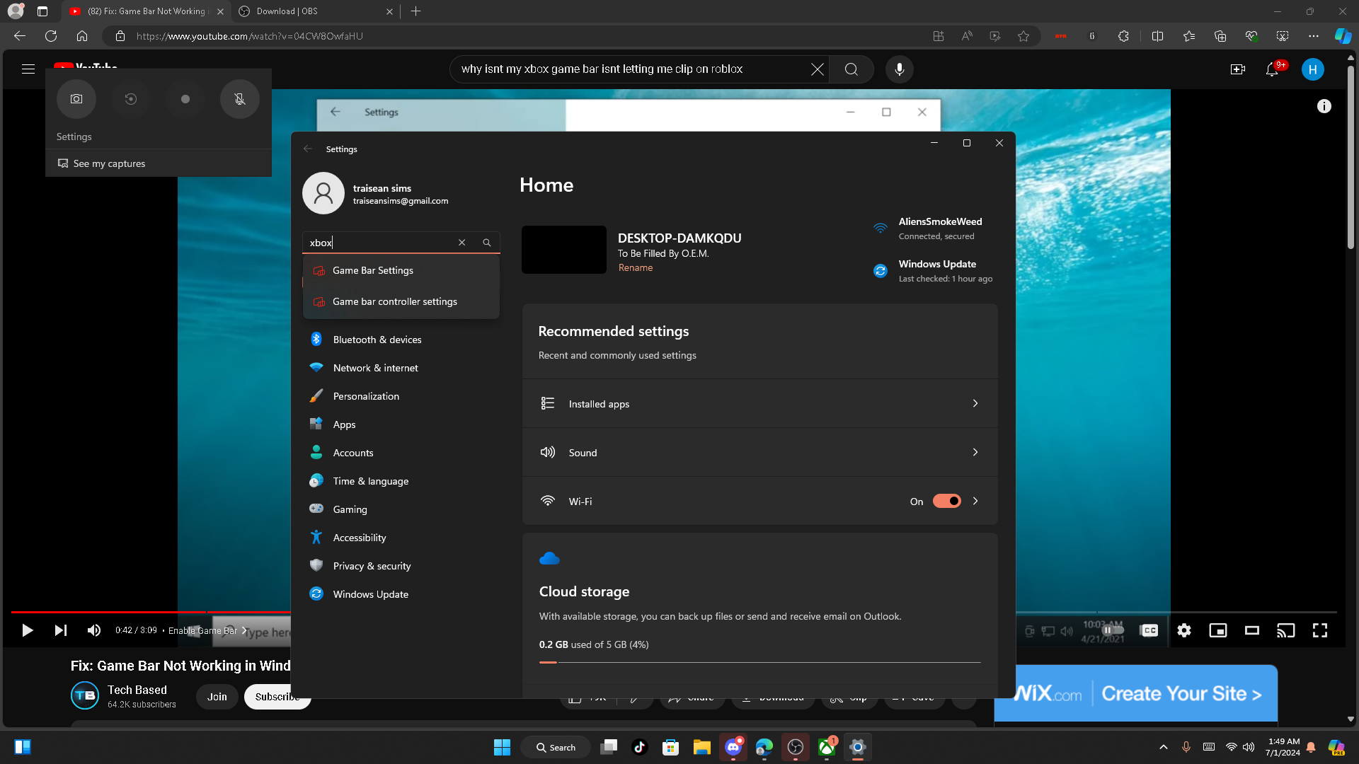Seek on the YouTube red progress bar
The image size is (1359, 764).
[x=151, y=612]
